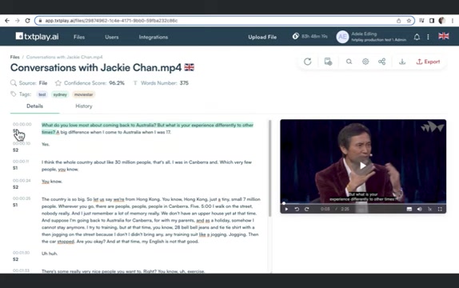The height and width of the screenshot is (288, 459).
Task: Open browser side panel icon
Action: click(432, 21)
